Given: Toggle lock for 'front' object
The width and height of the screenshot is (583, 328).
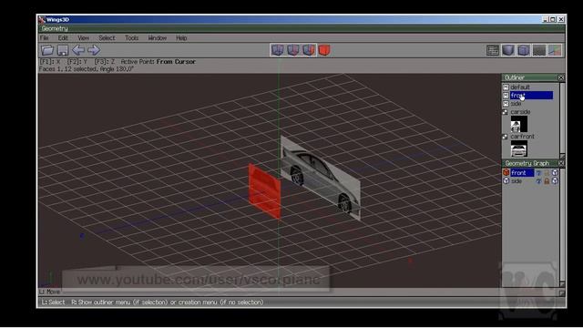Looking at the screenshot, I should pyautogui.click(x=547, y=173).
